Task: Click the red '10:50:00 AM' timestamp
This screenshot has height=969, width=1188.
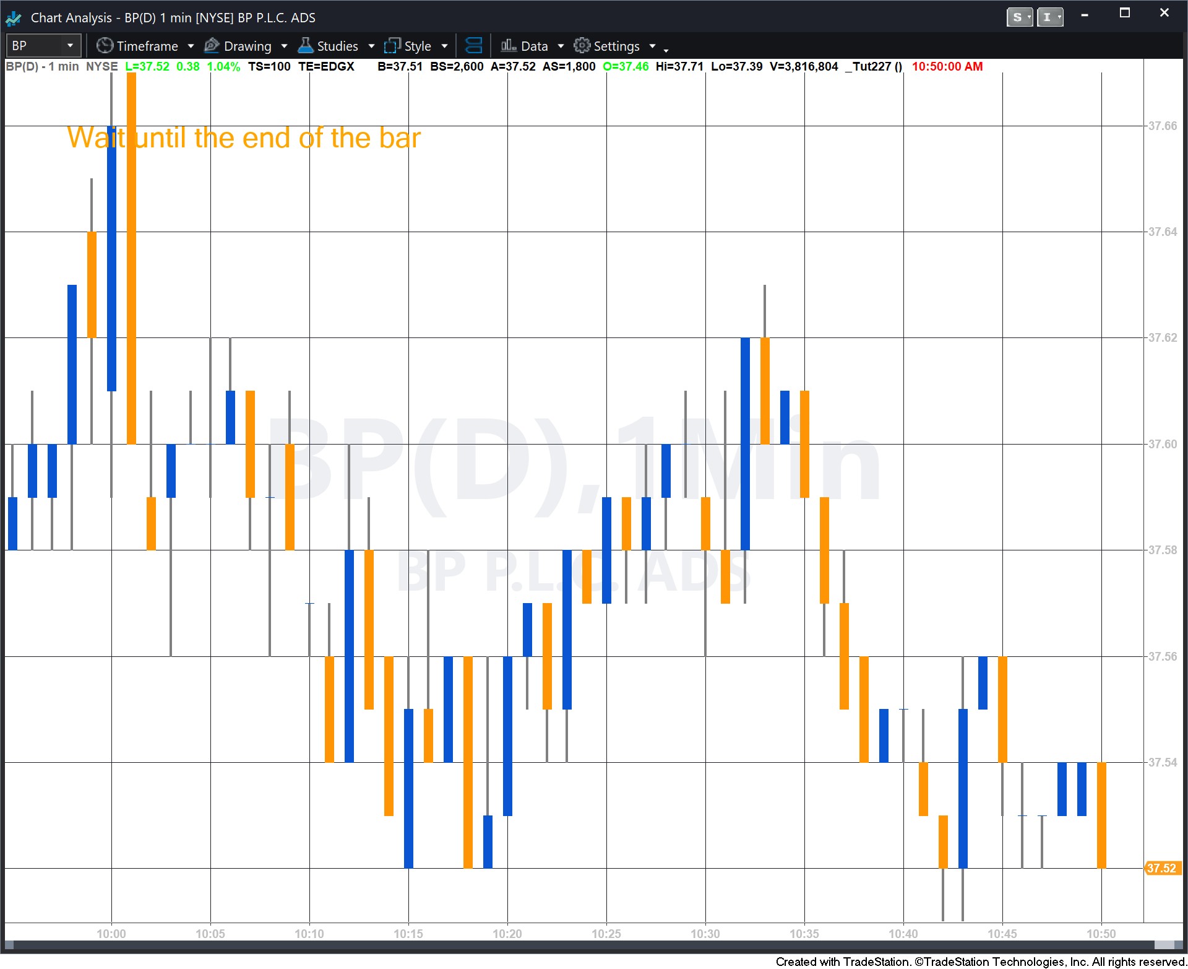Action: (947, 67)
